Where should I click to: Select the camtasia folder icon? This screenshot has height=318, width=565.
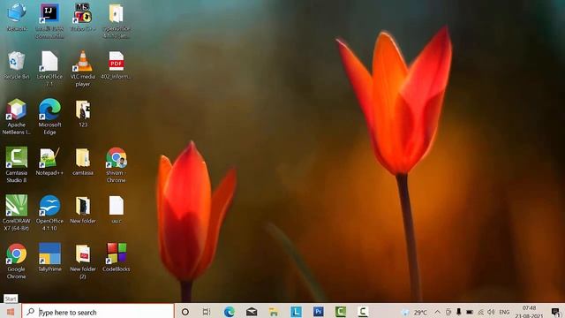click(82, 161)
